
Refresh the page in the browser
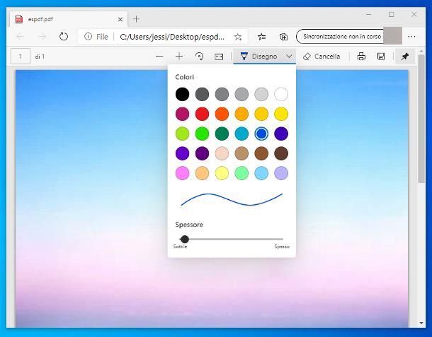[x=64, y=37]
